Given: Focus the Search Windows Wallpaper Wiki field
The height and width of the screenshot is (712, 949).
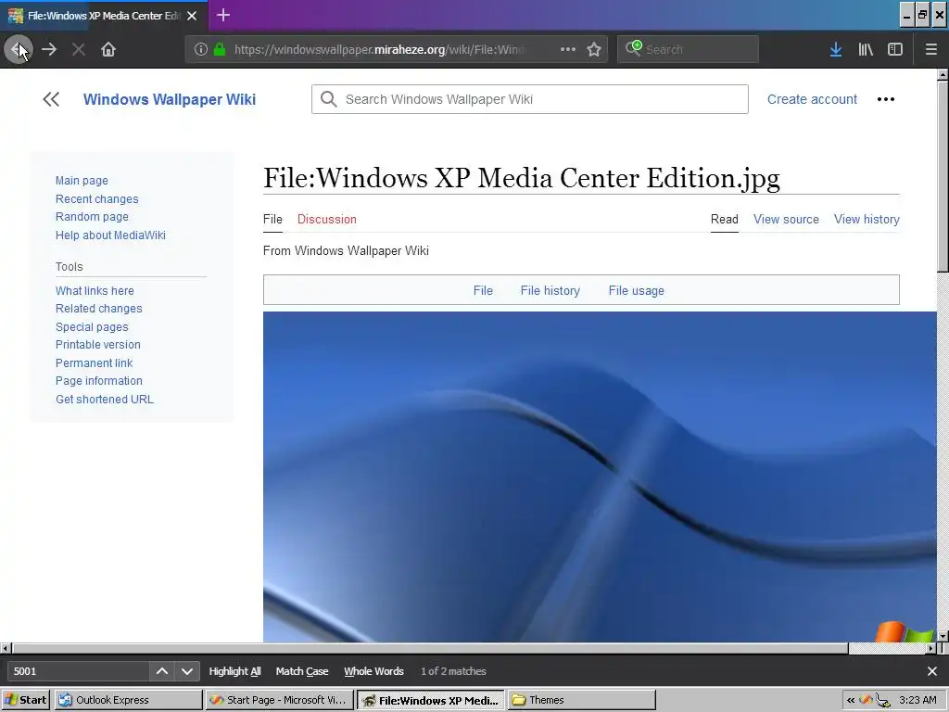Looking at the screenshot, I should (530, 99).
